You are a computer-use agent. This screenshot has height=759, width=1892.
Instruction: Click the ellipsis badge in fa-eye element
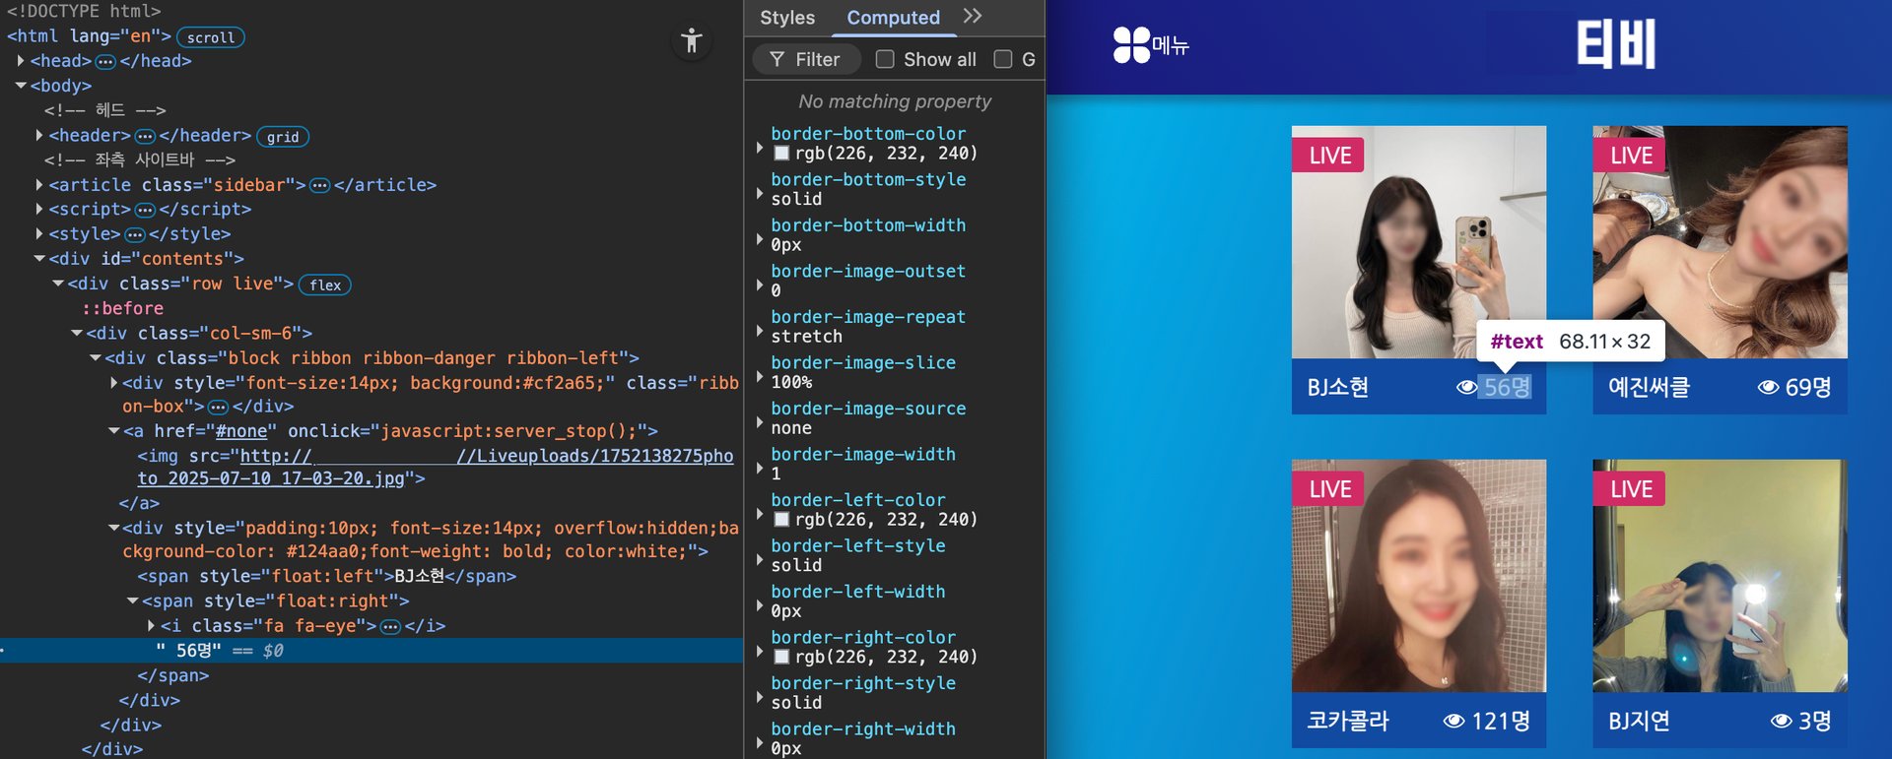click(390, 626)
